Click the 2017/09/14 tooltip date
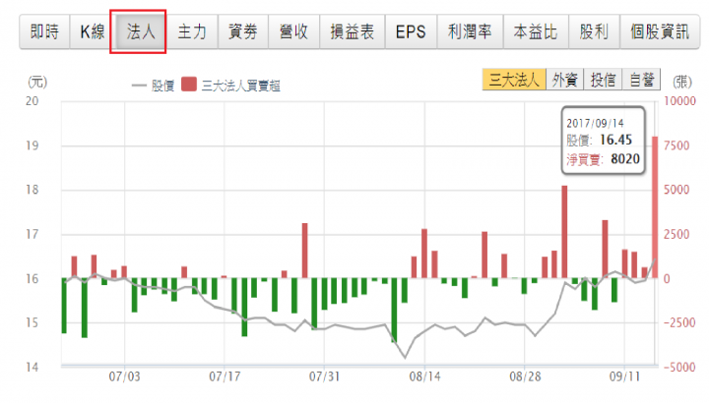The height and width of the screenshot is (403, 709). (x=595, y=123)
